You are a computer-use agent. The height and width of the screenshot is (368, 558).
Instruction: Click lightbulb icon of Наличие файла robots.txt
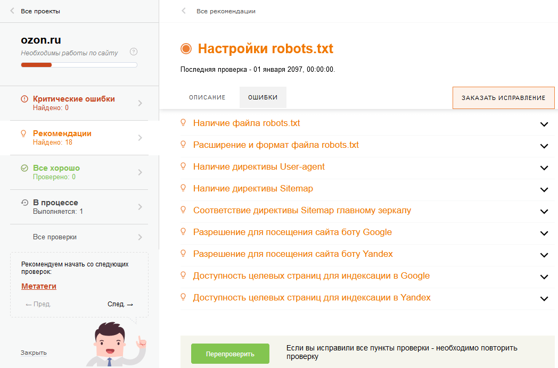(183, 123)
